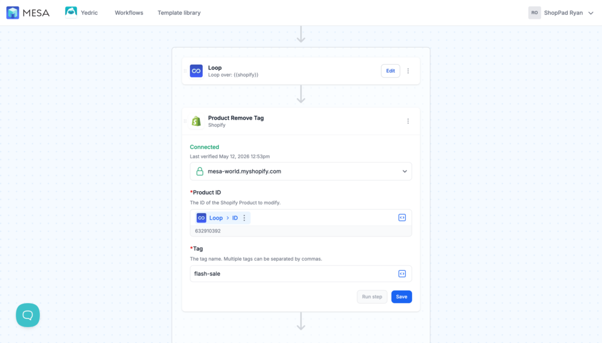Click 'The ID of the Shopify Product' description
The height and width of the screenshot is (343, 602).
(x=235, y=202)
